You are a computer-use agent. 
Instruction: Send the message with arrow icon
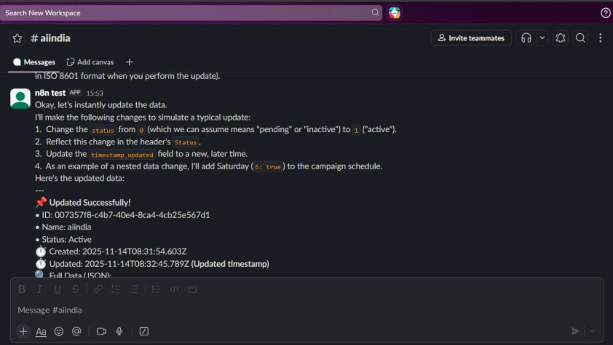(x=575, y=331)
